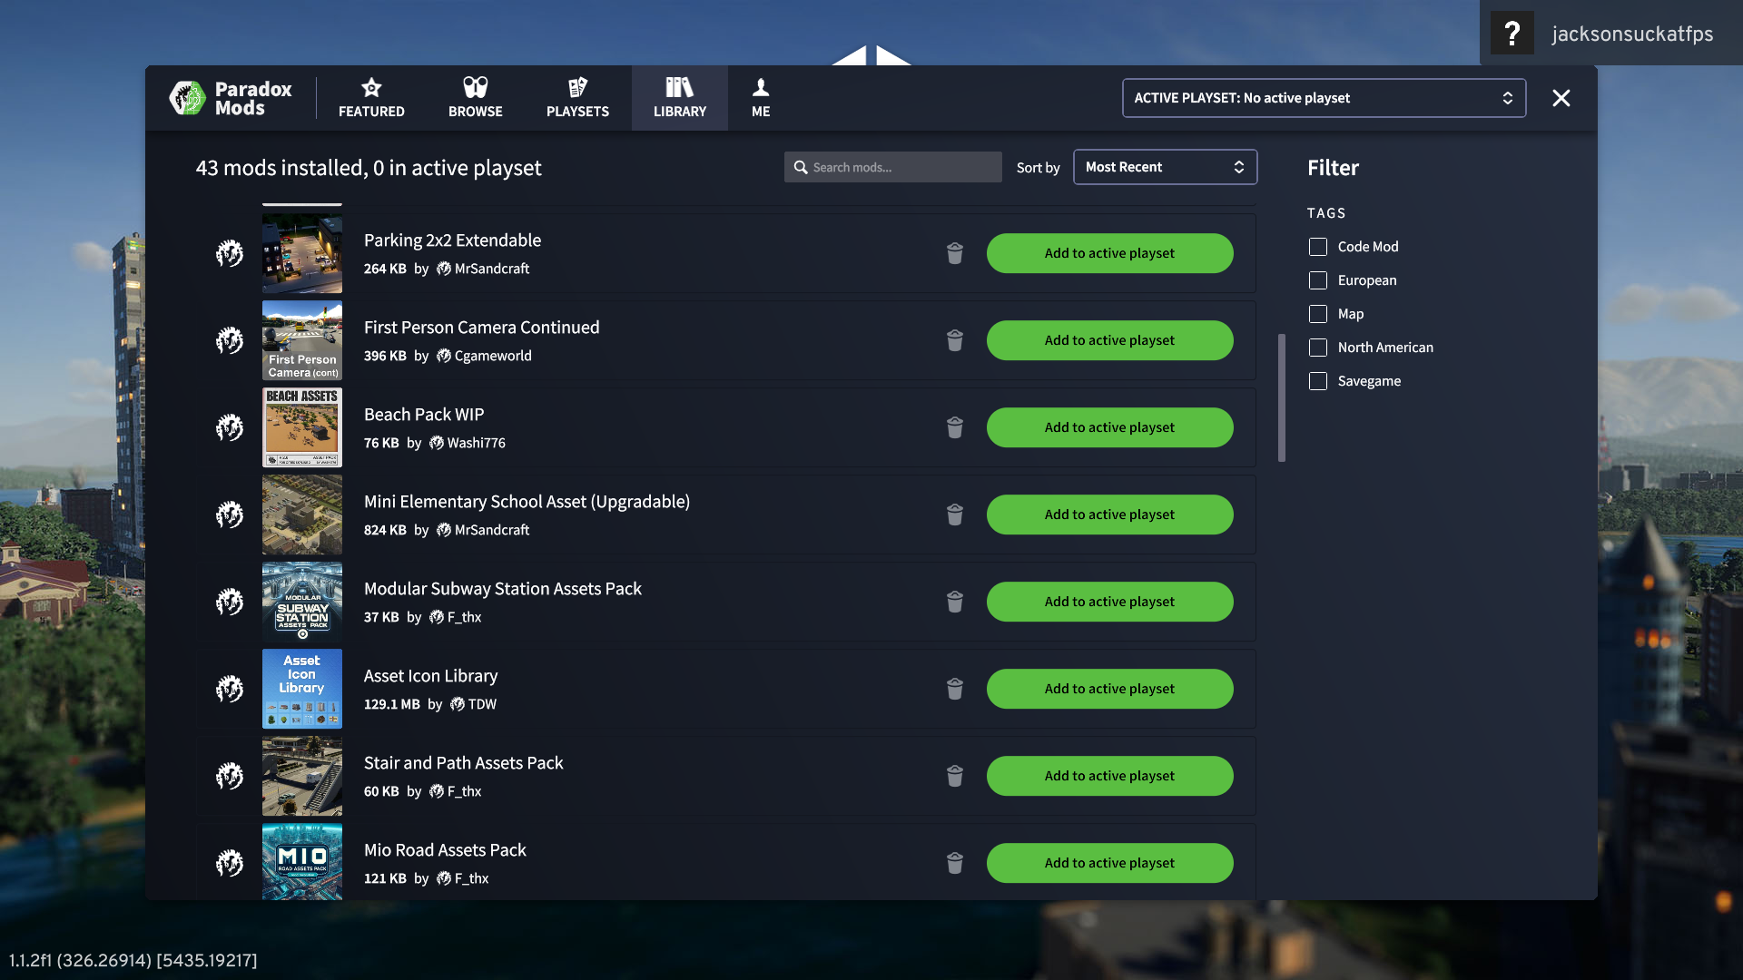The image size is (1743, 980).
Task: Close the Paradox Mods panel
Action: 1561,98
